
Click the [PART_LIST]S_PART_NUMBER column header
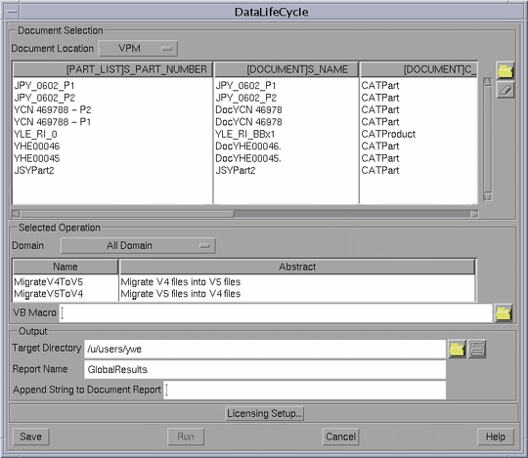click(x=112, y=69)
